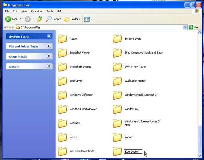Toggle the Folders pane button
Viewport: 204px width, 160px height.
tap(72, 19)
